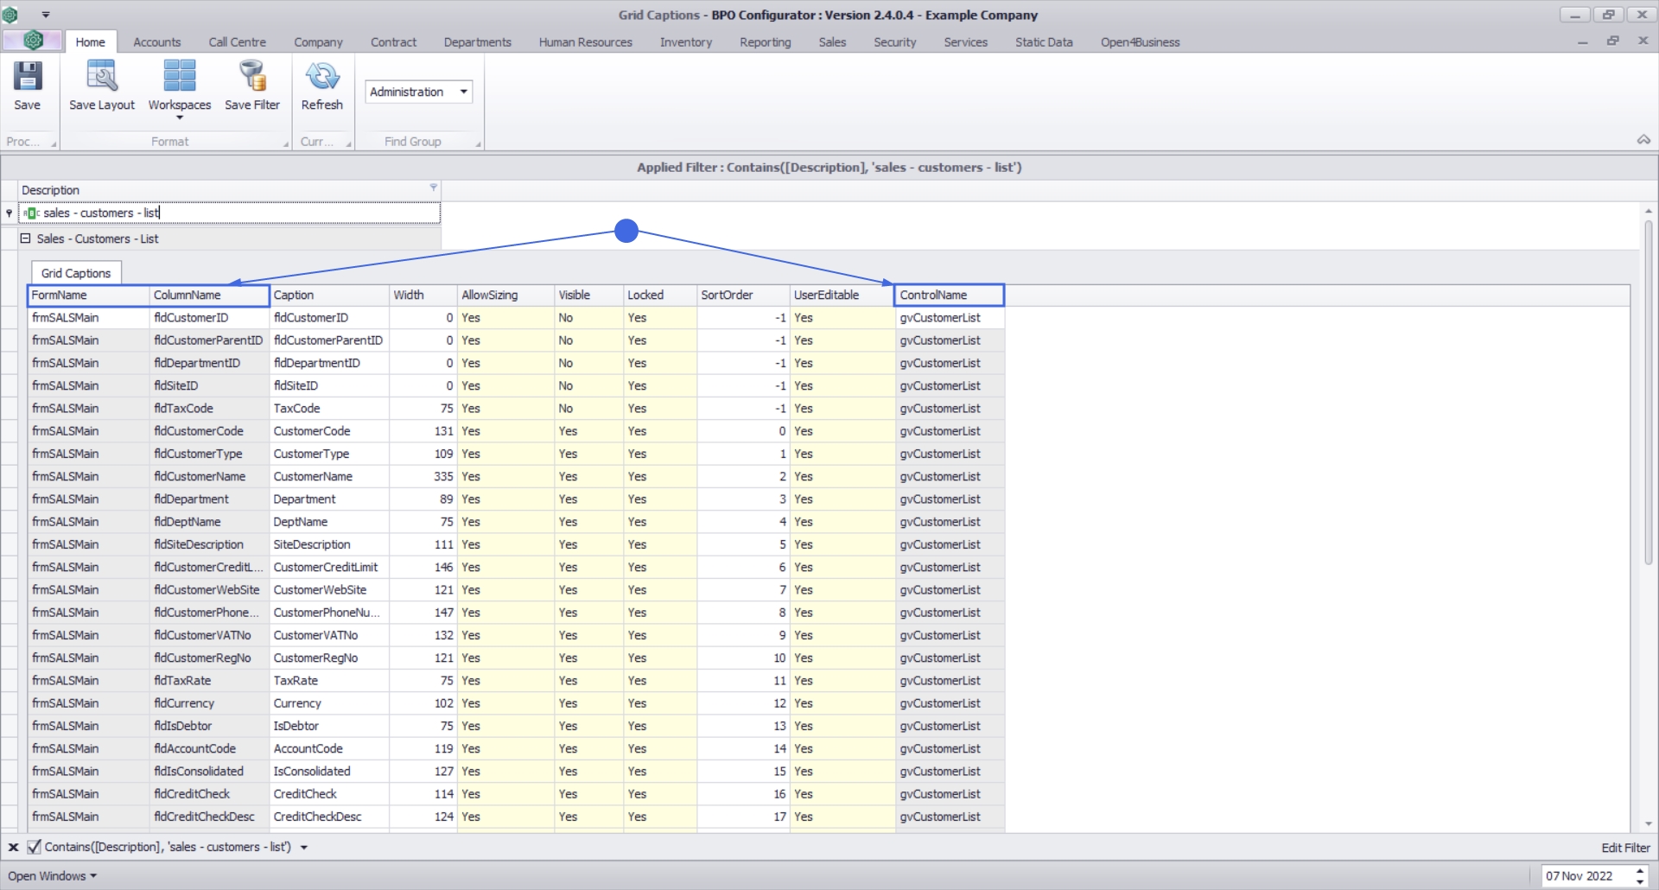Image resolution: width=1659 pixels, height=890 pixels.
Task: Open the Open Windows menu
Action: click(x=52, y=876)
